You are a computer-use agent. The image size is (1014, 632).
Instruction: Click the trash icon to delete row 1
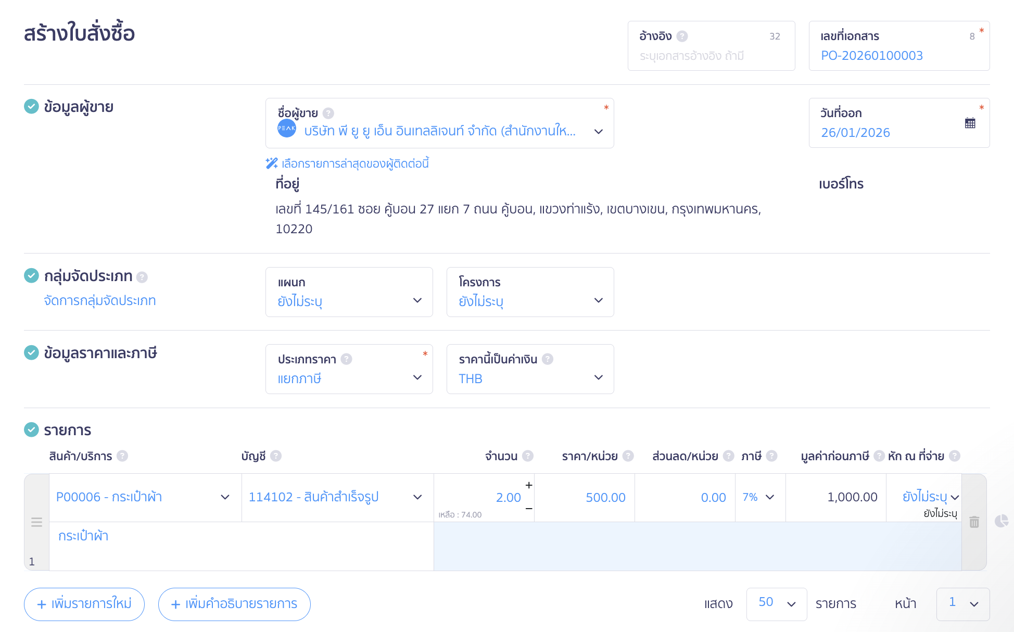pyautogui.click(x=974, y=522)
